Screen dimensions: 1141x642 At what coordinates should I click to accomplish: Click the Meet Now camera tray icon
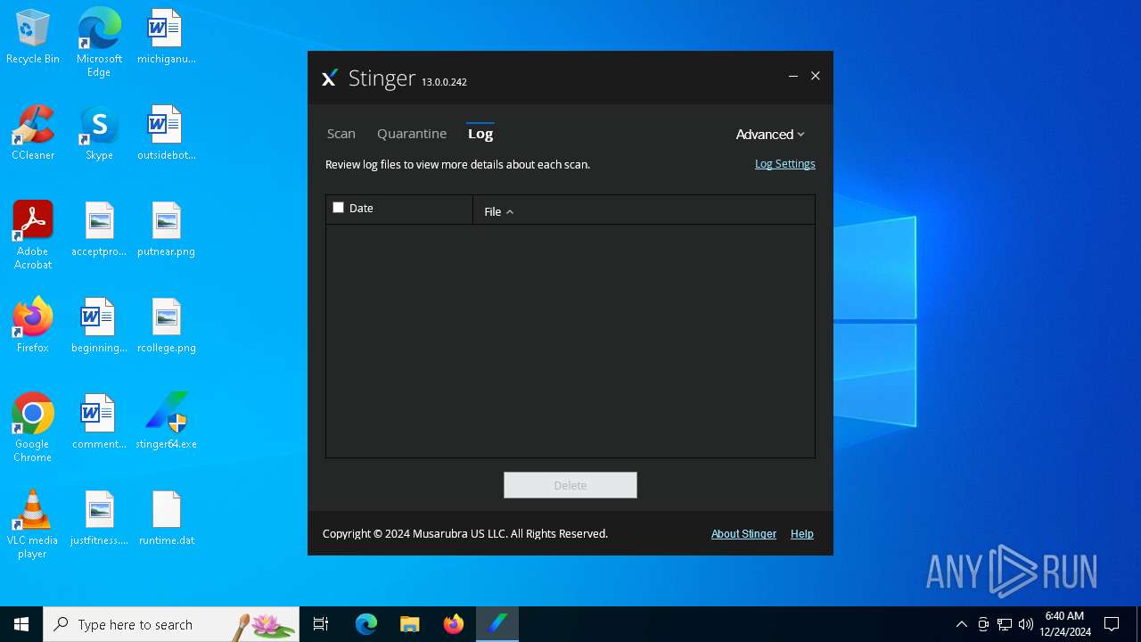(x=983, y=624)
